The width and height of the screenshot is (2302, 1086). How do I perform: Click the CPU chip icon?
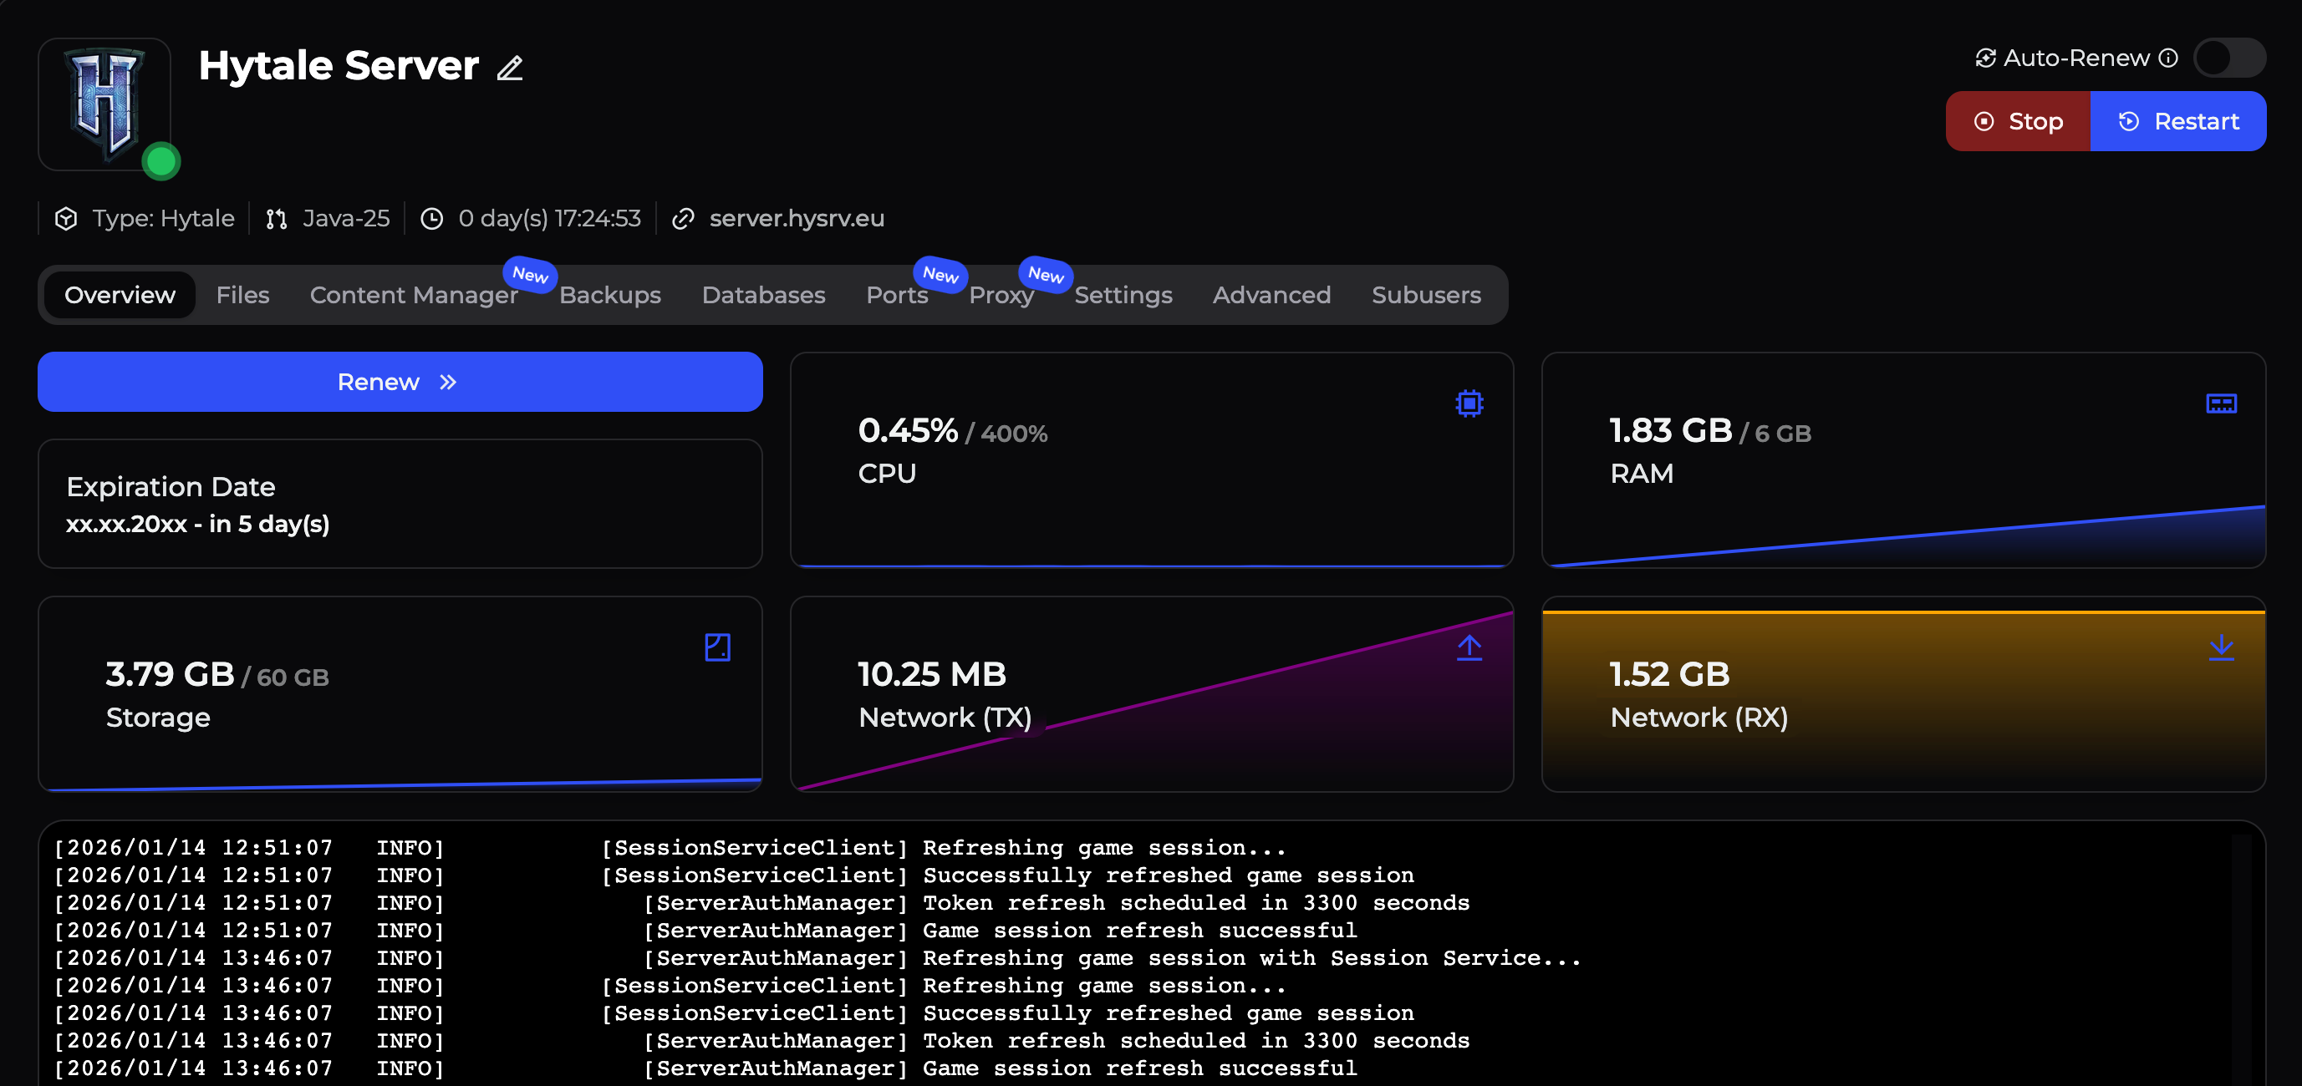click(1469, 403)
